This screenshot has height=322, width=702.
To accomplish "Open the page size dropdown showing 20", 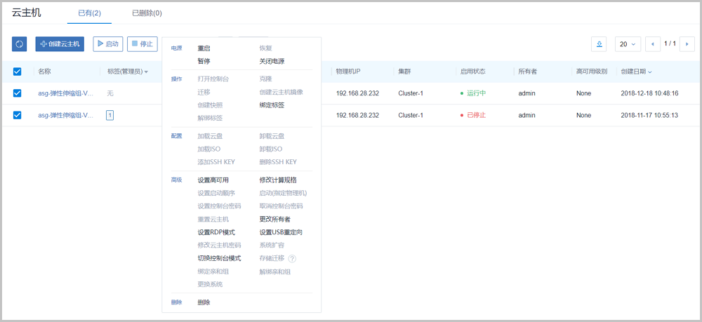I will [x=627, y=44].
